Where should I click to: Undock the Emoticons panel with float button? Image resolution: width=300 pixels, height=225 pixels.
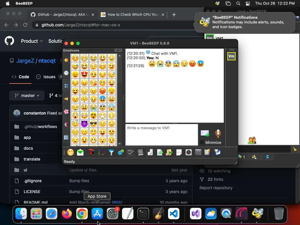116,50
